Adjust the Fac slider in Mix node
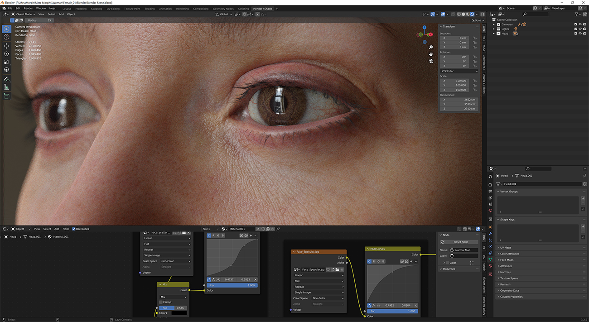This screenshot has height=322, width=589. (173, 308)
